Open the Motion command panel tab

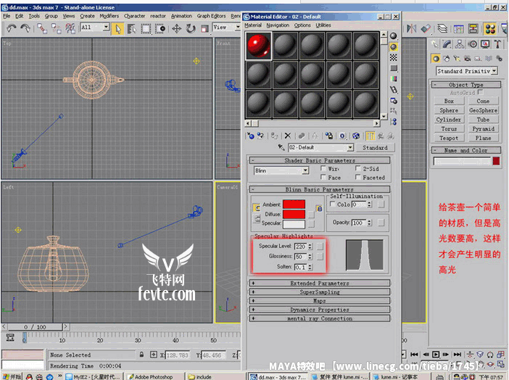click(472, 44)
